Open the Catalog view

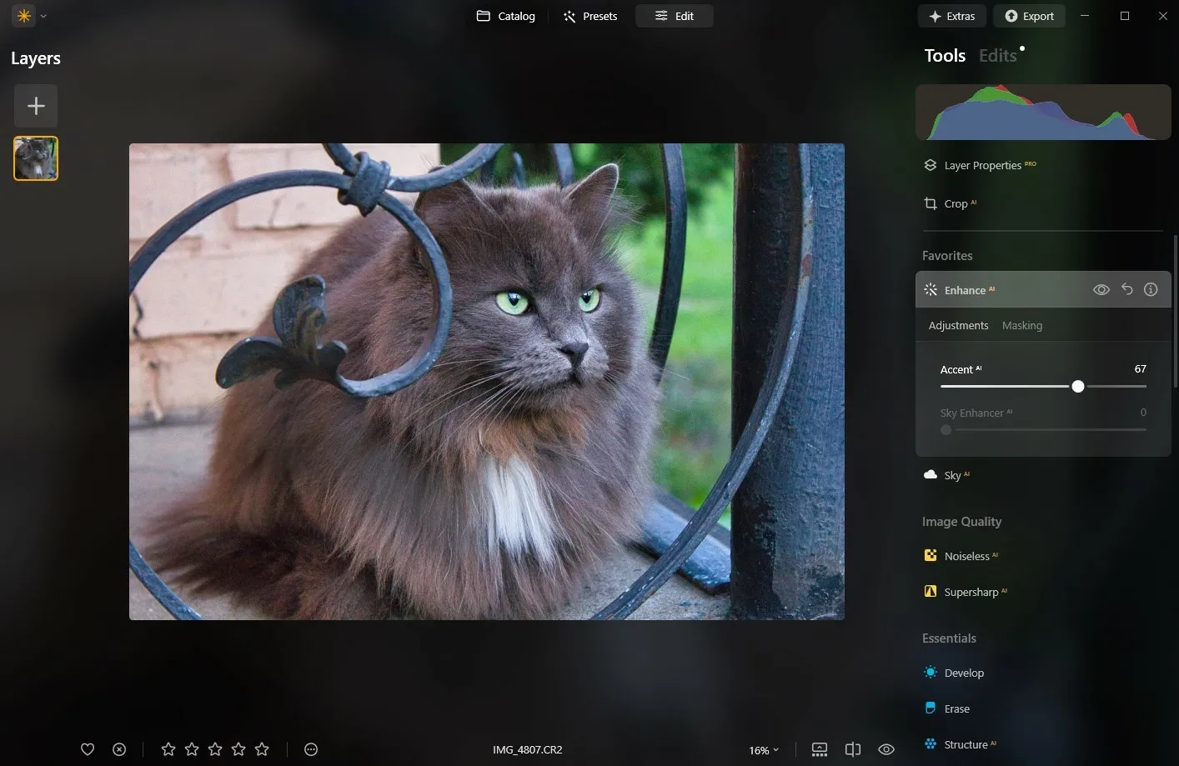(506, 16)
